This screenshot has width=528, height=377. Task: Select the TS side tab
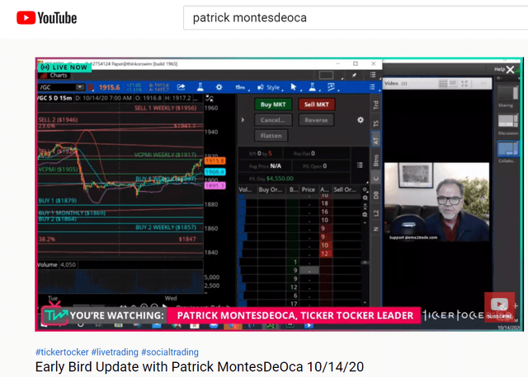point(376,123)
